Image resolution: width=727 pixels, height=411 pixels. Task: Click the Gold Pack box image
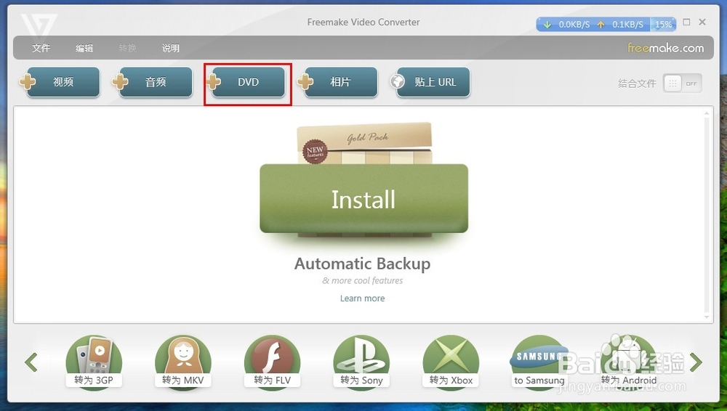tap(364, 144)
